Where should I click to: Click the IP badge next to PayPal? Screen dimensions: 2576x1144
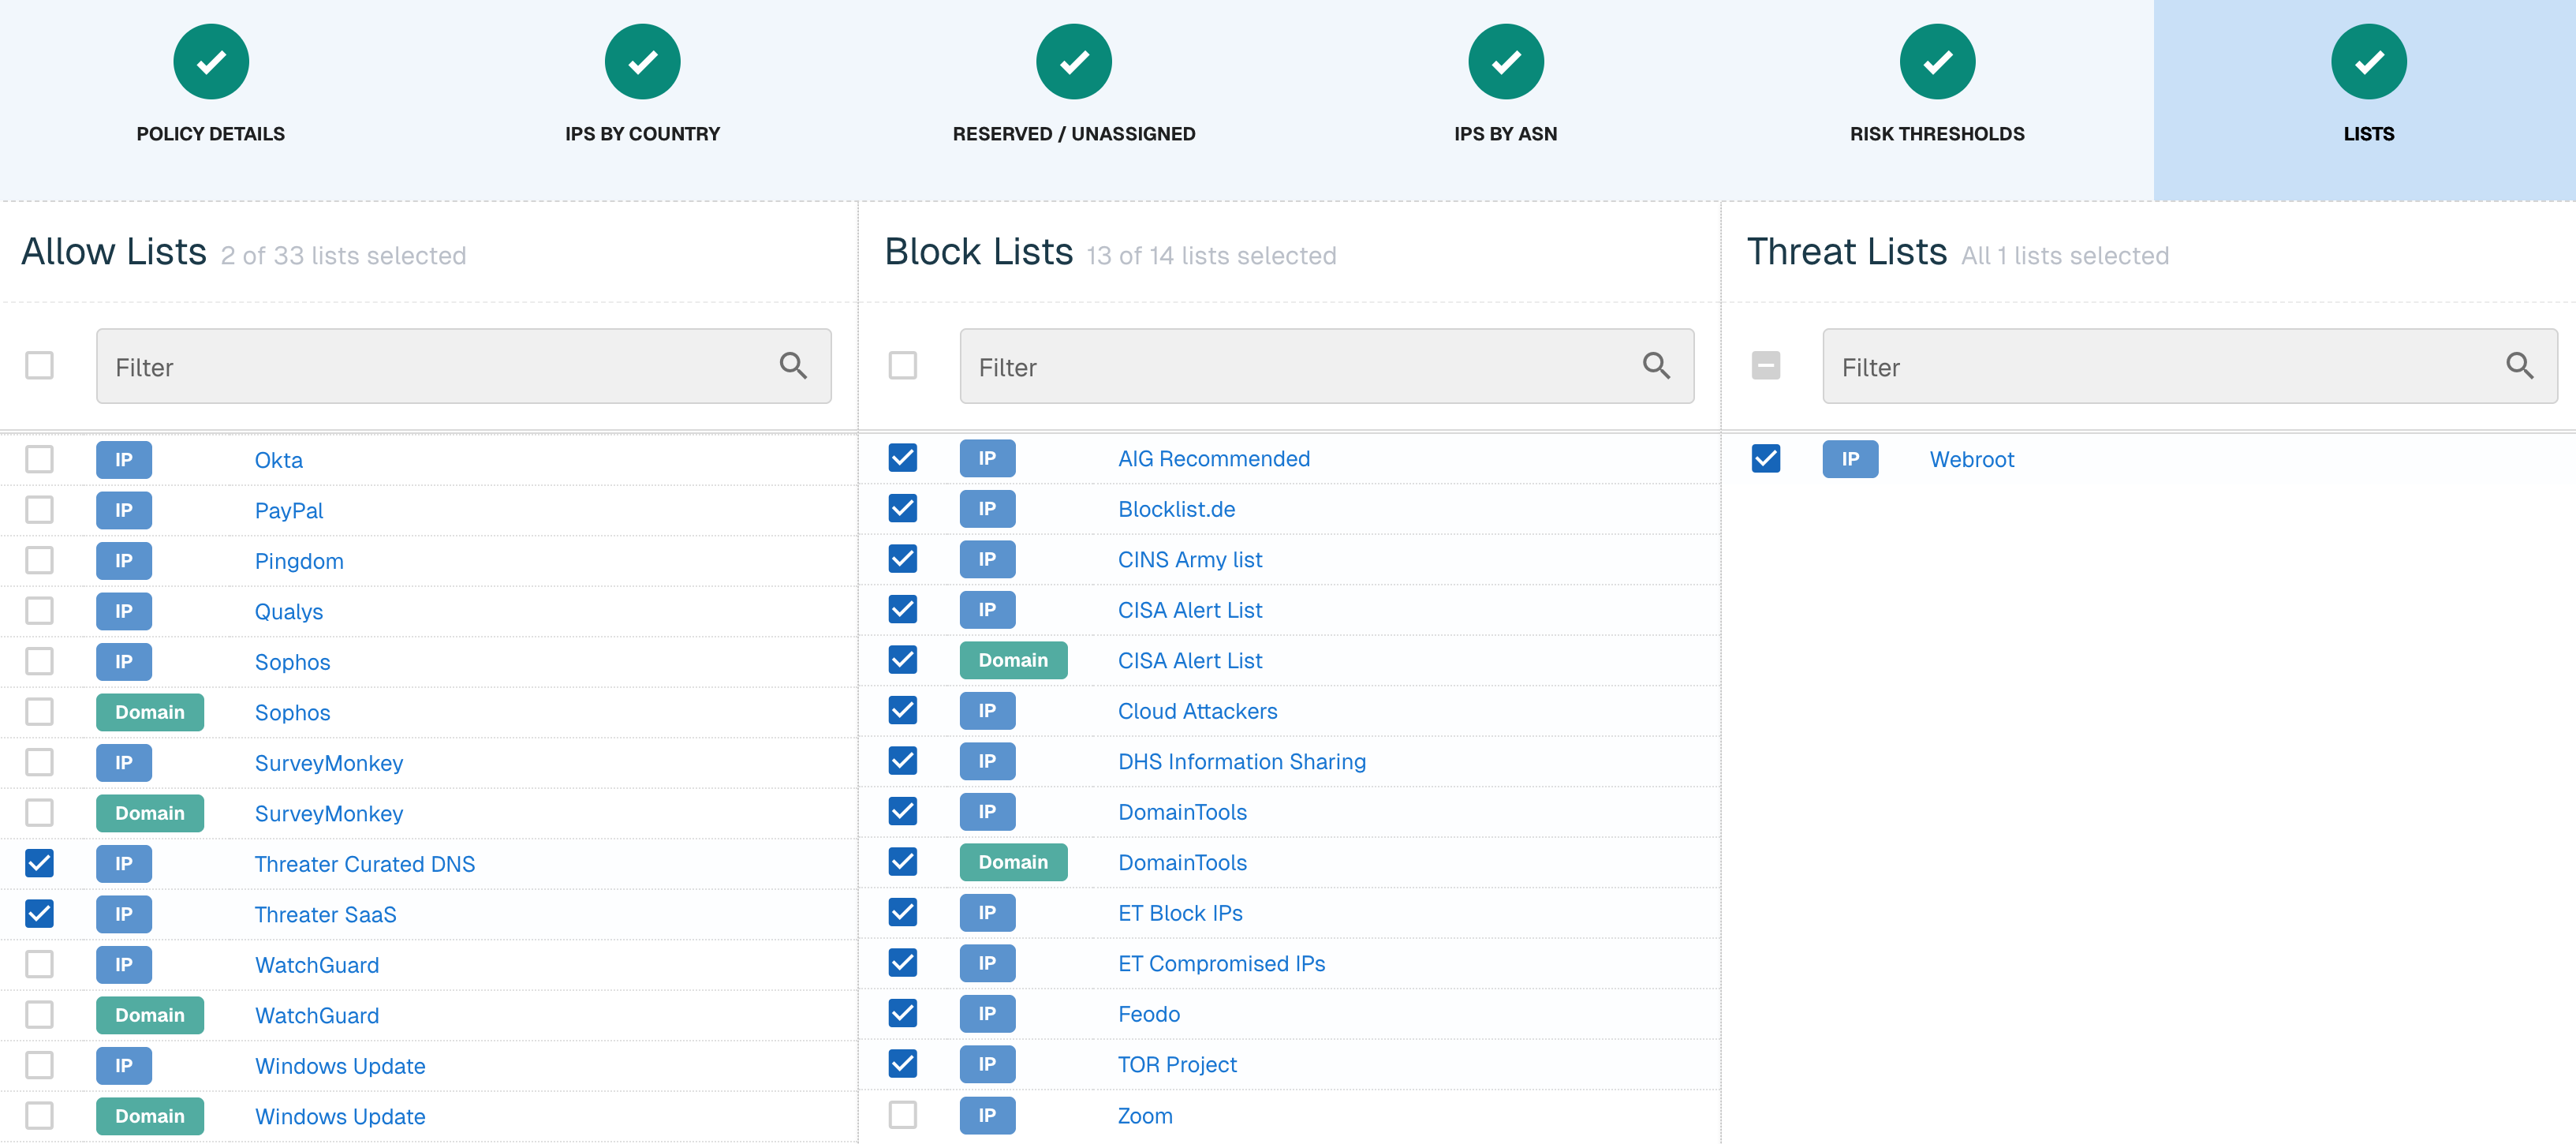coord(124,510)
